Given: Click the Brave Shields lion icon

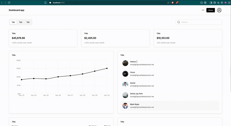Looking at the screenshot, I should pos(172,2).
